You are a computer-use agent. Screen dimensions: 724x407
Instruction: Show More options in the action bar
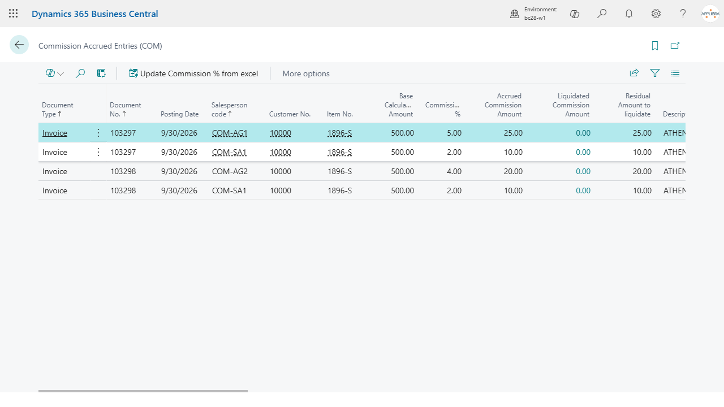point(306,73)
